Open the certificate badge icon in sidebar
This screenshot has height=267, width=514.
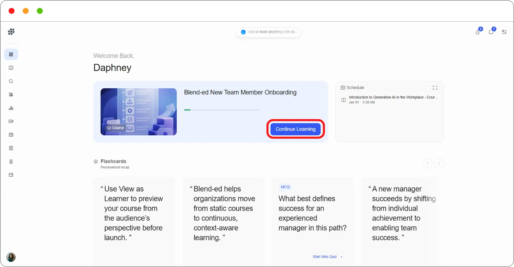11,148
